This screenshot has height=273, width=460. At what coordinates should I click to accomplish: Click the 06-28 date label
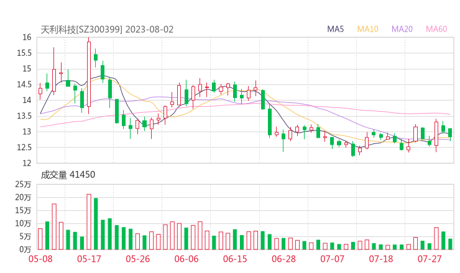[x=283, y=259]
